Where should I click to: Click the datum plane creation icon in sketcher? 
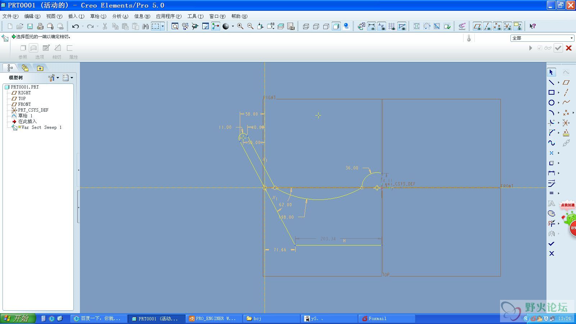[x=566, y=82]
